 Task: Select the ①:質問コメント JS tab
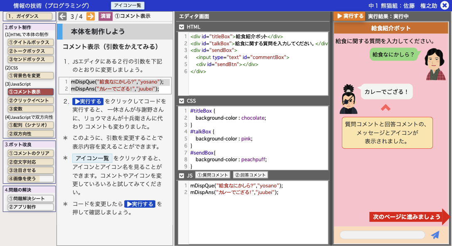click(213, 175)
